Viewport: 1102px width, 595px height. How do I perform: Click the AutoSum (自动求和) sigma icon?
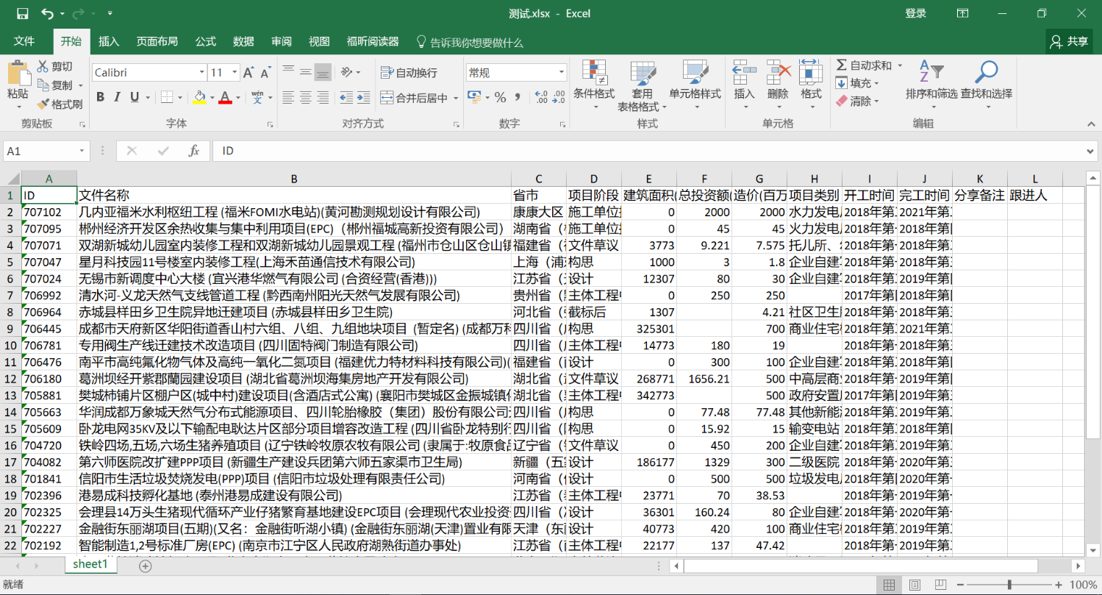842,65
